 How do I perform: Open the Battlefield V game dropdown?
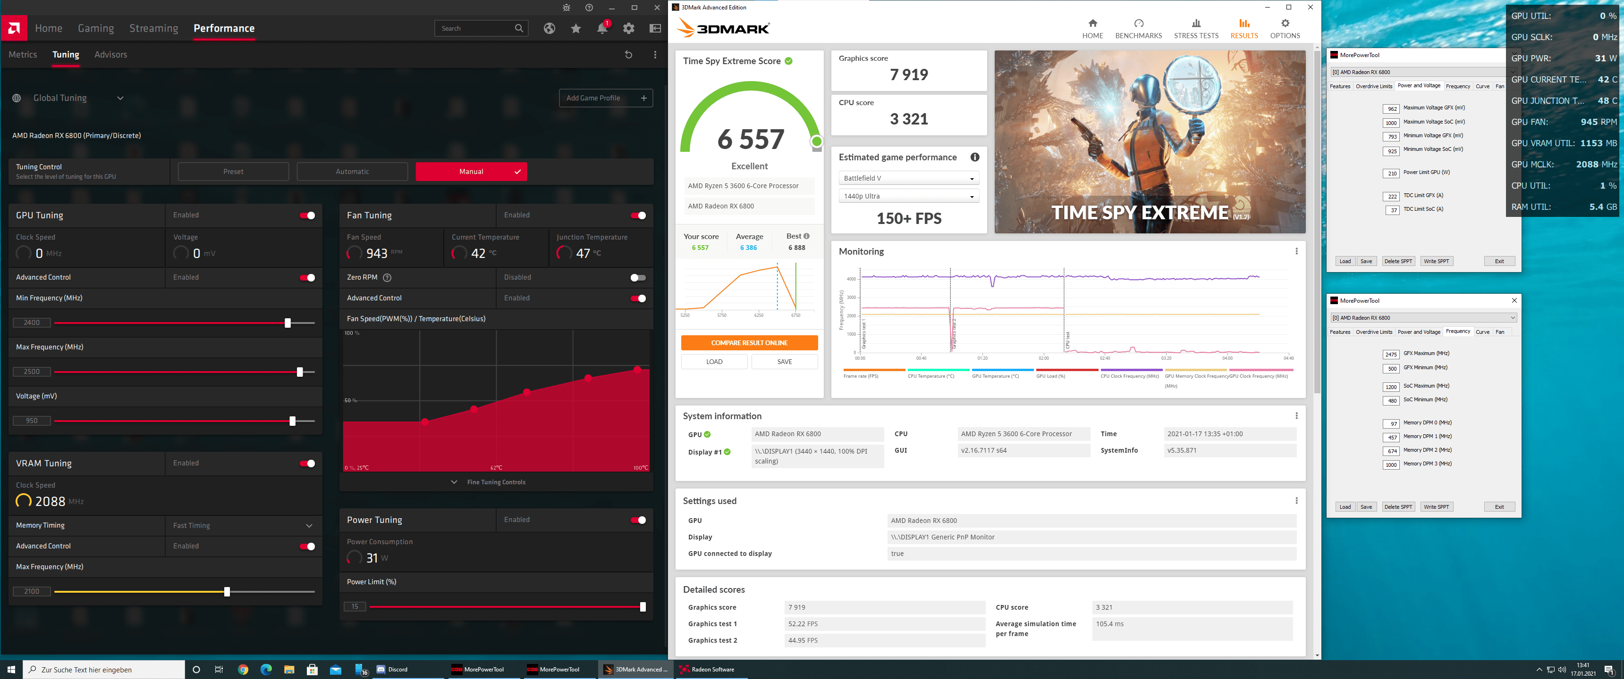click(x=908, y=178)
